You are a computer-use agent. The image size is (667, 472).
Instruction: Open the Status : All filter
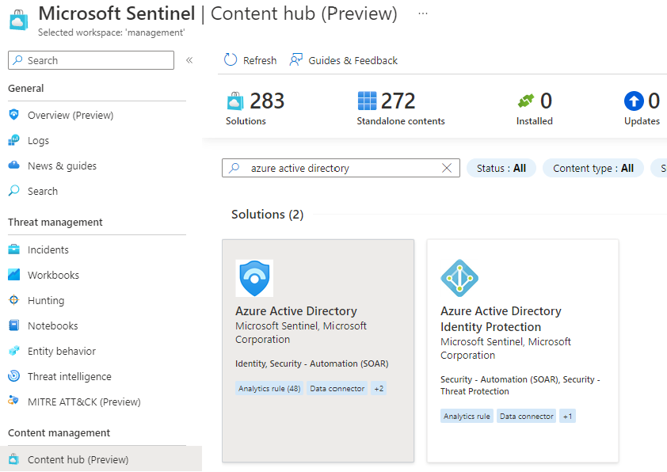501,169
